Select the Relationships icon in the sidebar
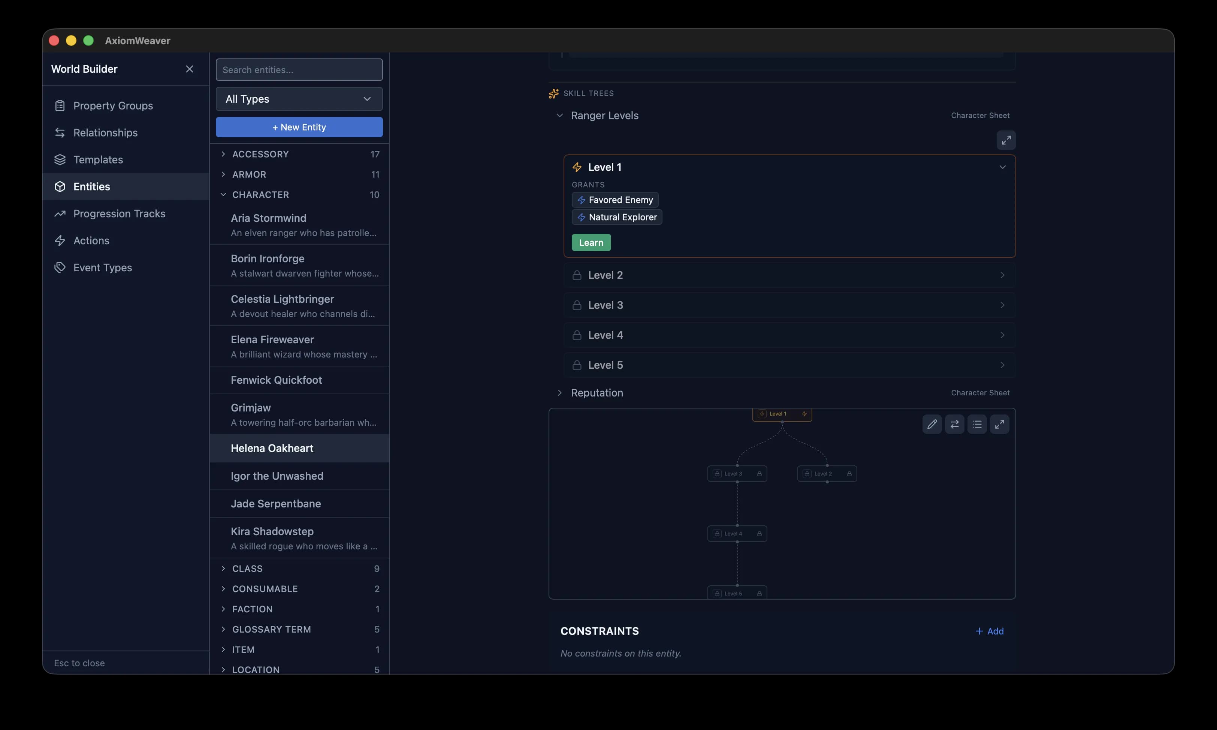 click(x=60, y=132)
